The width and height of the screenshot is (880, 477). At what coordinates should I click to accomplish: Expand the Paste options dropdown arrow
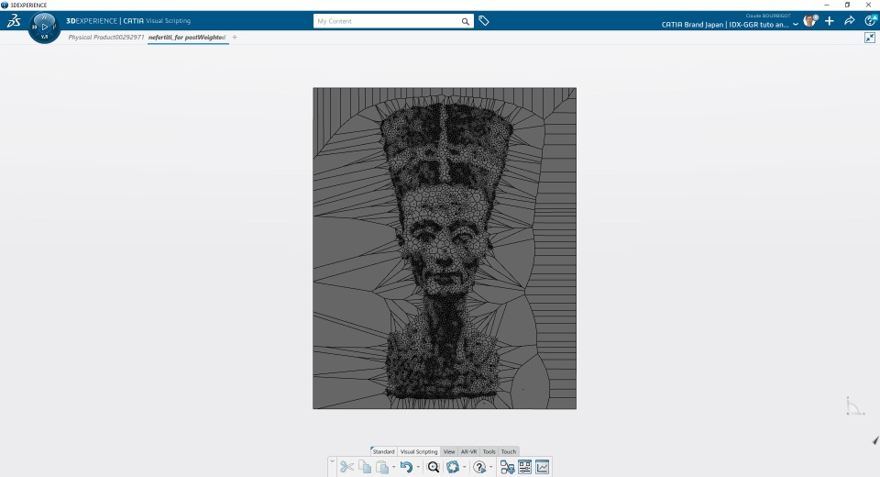[393, 467]
